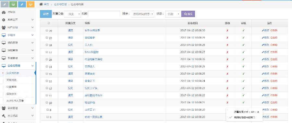The width and height of the screenshot is (292, 123).
Task: Check the box for row 9
Action: pyautogui.click(x=47, y=117)
